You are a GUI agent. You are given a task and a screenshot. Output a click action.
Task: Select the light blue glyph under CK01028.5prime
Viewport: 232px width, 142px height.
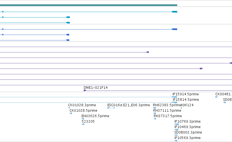click(x=71, y=113)
